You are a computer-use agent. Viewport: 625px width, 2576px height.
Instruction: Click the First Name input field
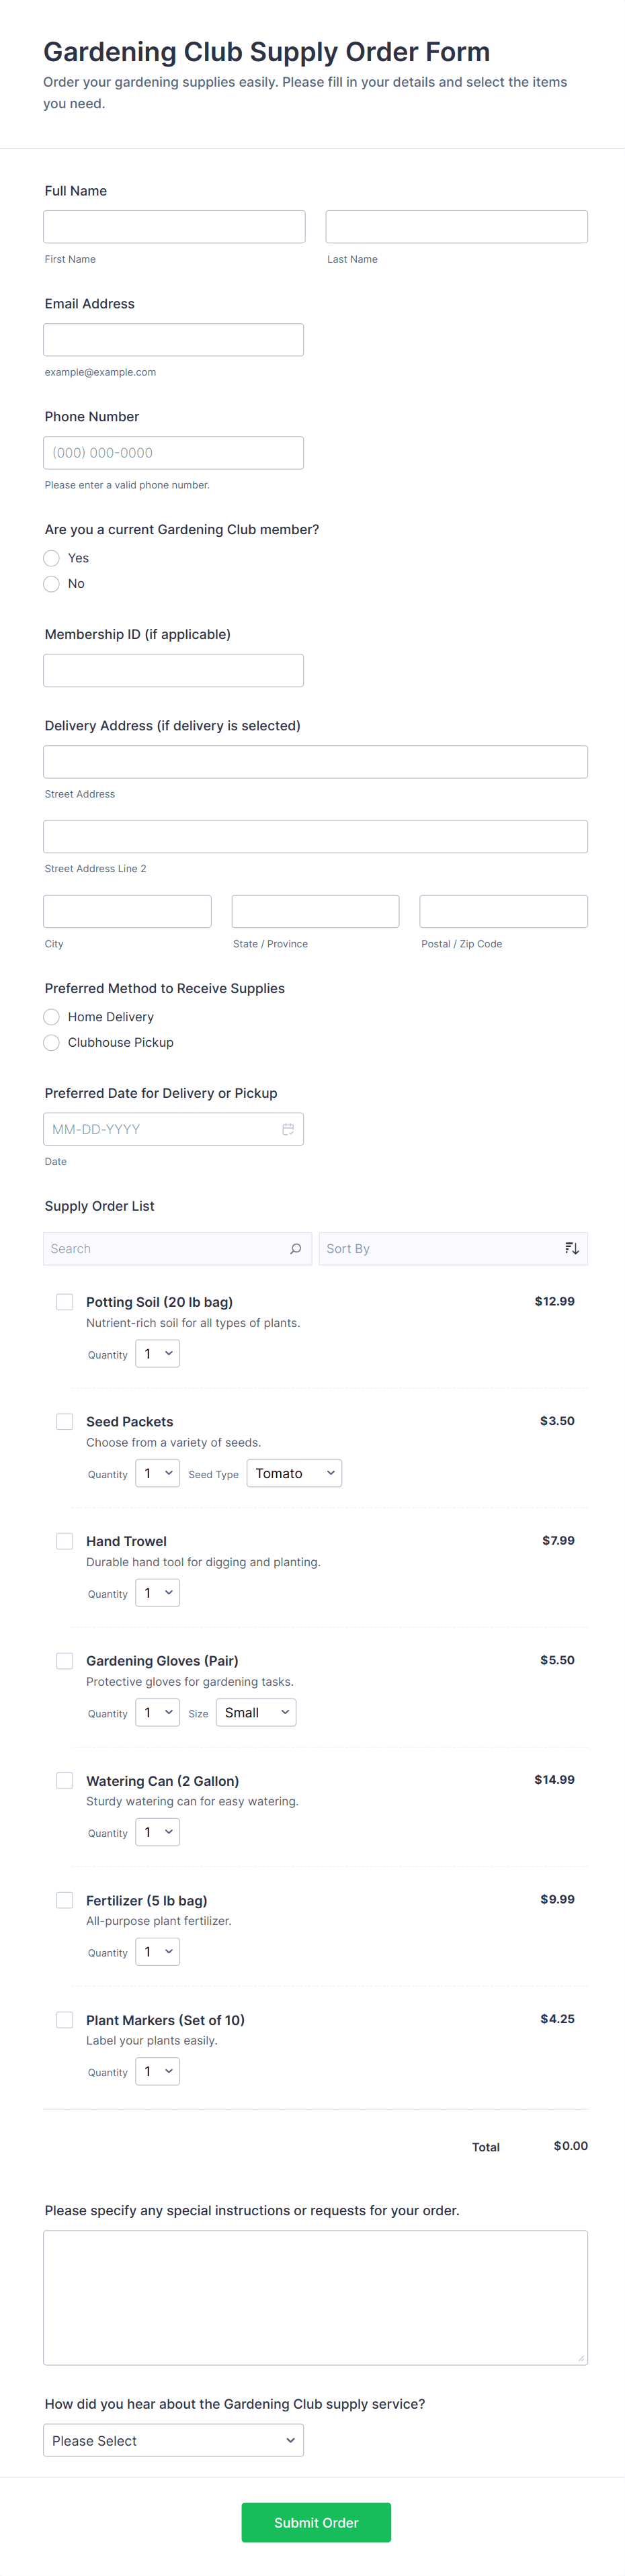click(174, 227)
